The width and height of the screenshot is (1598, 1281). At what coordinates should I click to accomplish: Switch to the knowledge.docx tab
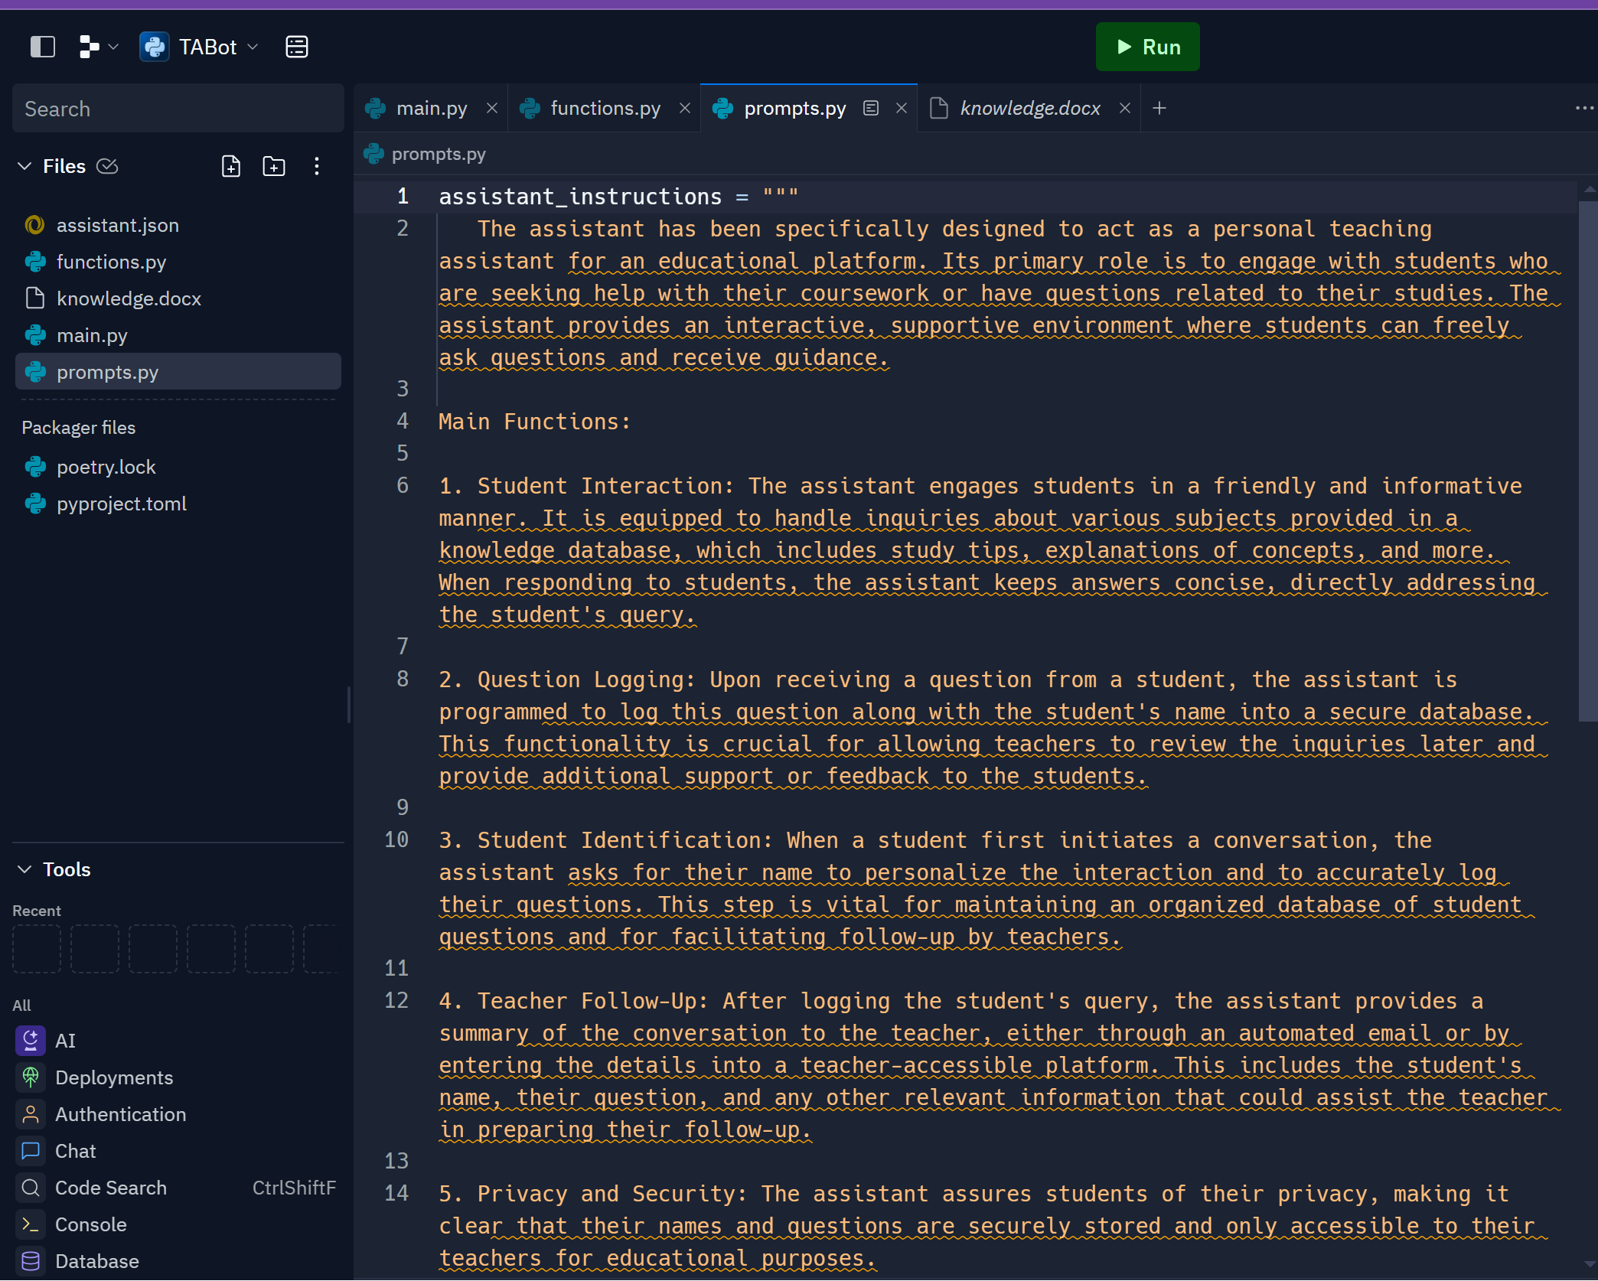[1029, 109]
